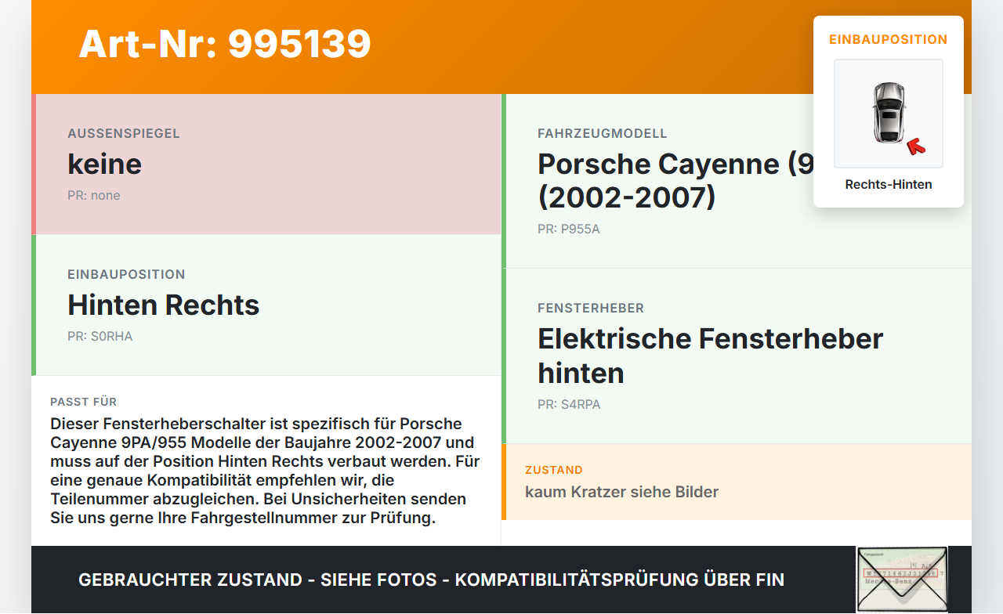Click the 'PR: P955A' code
This screenshot has width=1003, height=614.
coord(569,229)
